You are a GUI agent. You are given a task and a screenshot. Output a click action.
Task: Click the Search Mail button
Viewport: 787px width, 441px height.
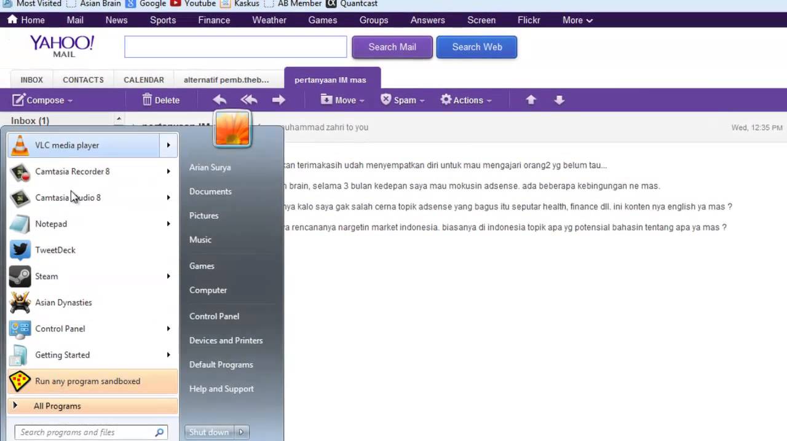point(392,47)
